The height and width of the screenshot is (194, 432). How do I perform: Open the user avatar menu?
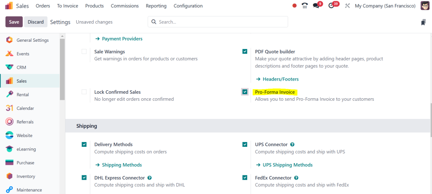tap(425, 6)
